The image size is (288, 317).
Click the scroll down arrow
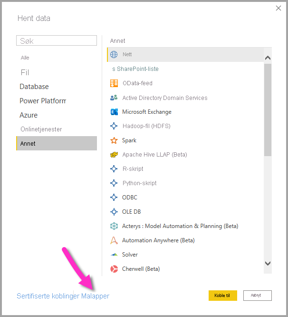tap(268, 263)
